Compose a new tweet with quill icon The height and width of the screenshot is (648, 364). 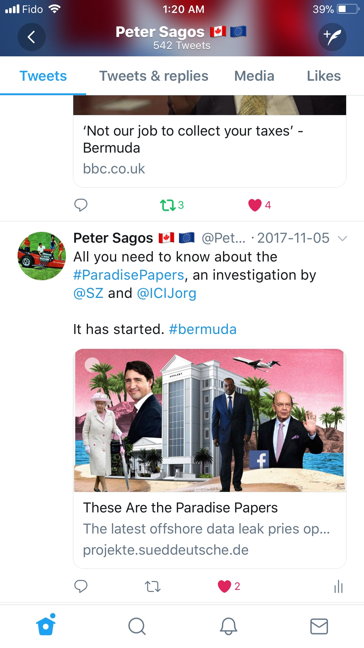(x=332, y=37)
